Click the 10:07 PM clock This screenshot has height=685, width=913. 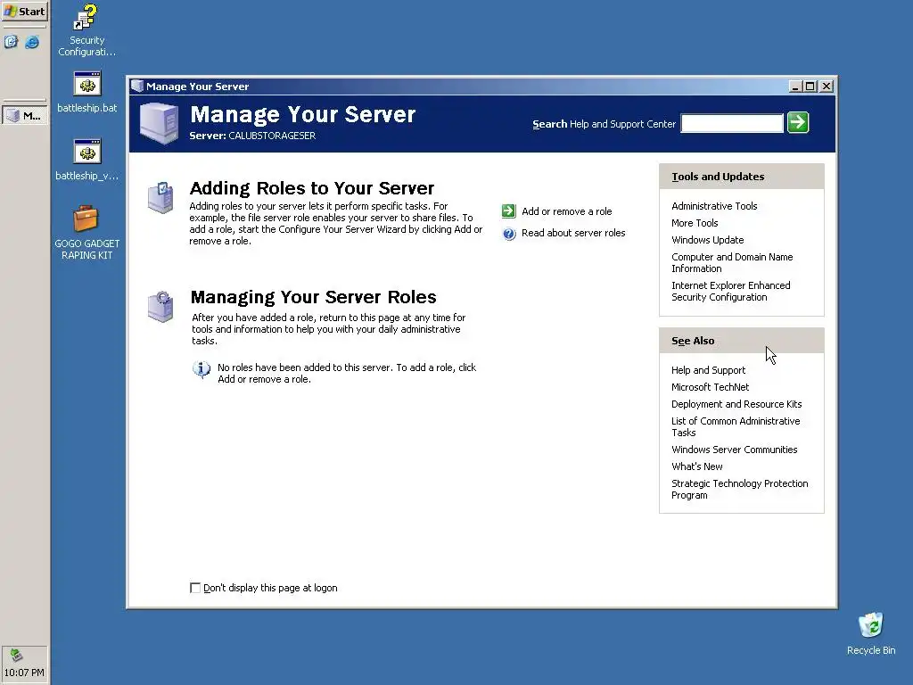pyautogui.click(x=24, y=673)
